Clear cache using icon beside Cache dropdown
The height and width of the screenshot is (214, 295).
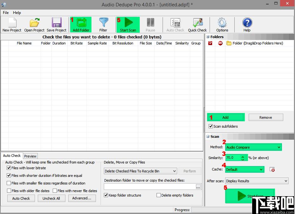(272, 170)
